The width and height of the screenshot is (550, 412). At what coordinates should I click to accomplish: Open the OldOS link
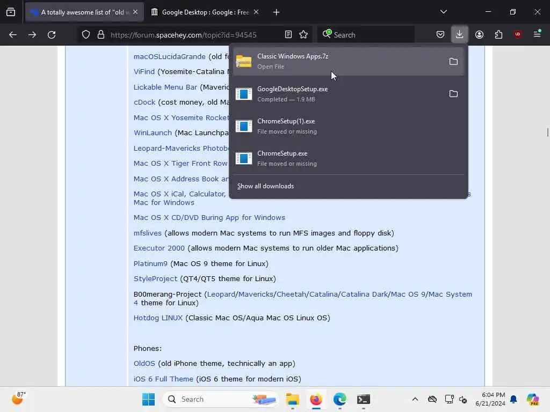click(144, 364)
